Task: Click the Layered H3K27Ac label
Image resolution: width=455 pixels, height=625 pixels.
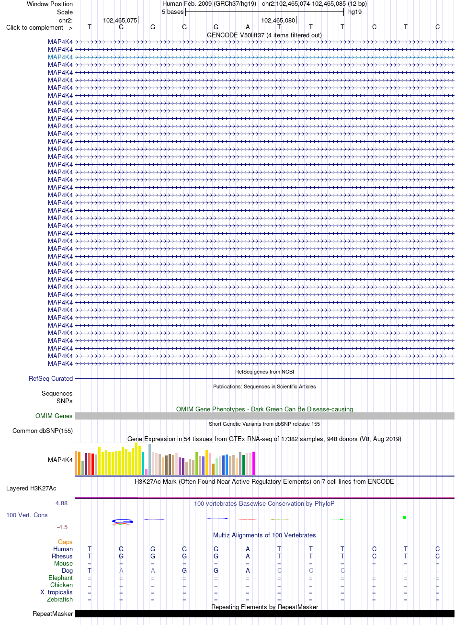Action: pos(31,489)
